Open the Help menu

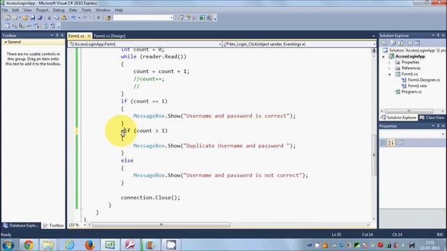click(119, 10)
